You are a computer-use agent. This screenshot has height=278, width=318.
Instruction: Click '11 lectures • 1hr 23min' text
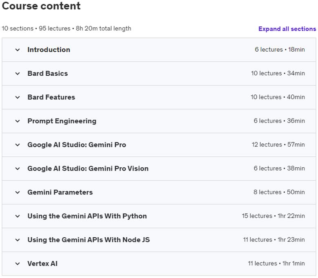tap(274, 239)
